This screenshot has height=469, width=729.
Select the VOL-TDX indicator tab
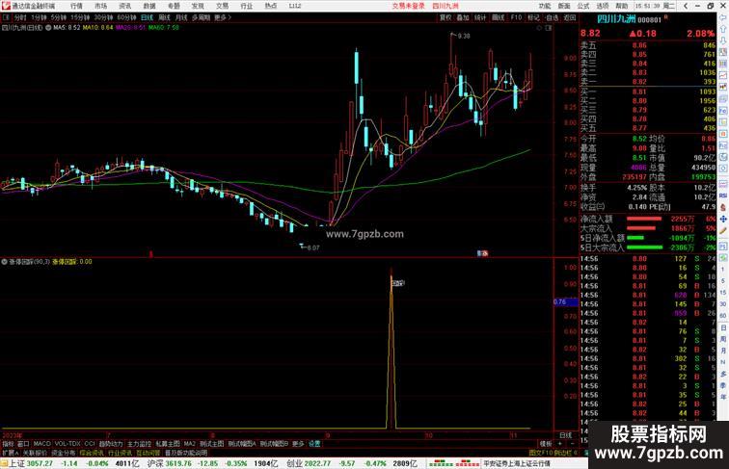(x=67, y=444)
